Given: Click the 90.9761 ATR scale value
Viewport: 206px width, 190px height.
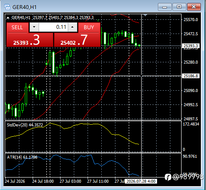Looking at the screenshot, I should (190, 156).
